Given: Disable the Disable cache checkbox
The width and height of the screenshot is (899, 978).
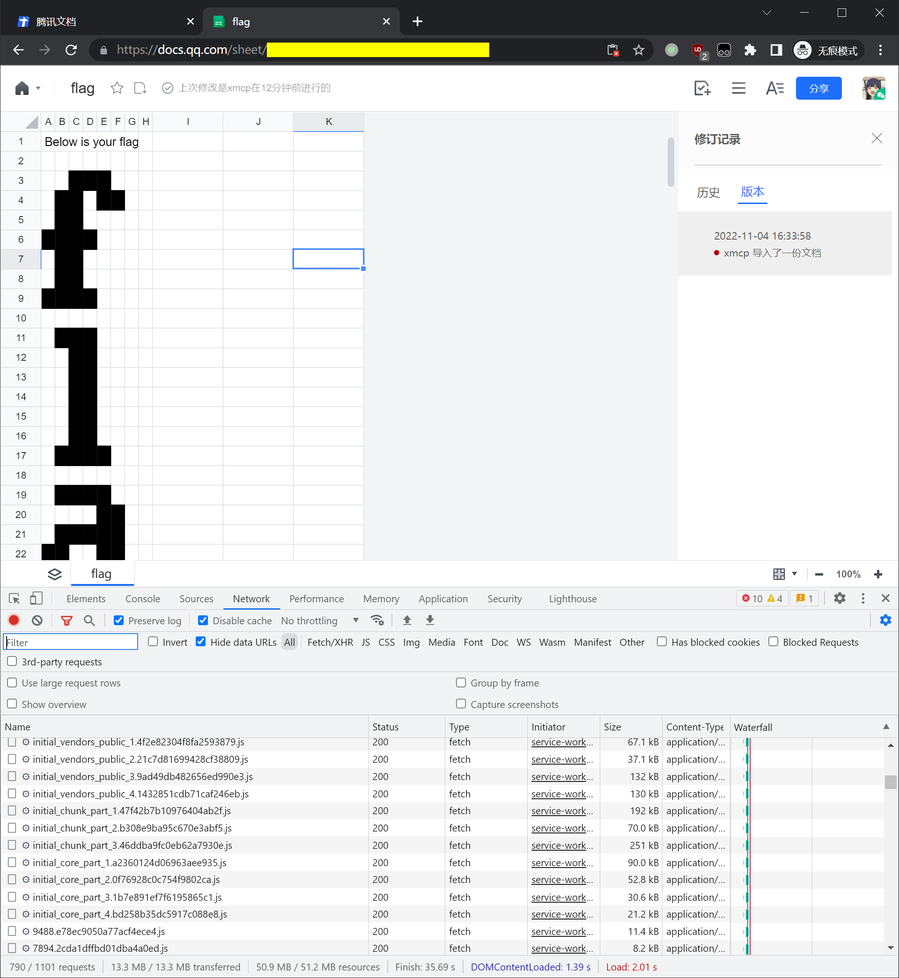Looking at the screenshot, I should (x=203, y=620).
